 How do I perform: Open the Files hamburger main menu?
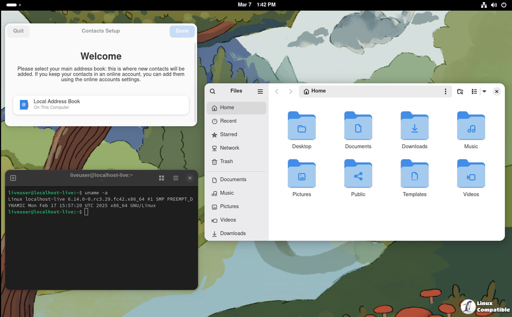[260, 92]
